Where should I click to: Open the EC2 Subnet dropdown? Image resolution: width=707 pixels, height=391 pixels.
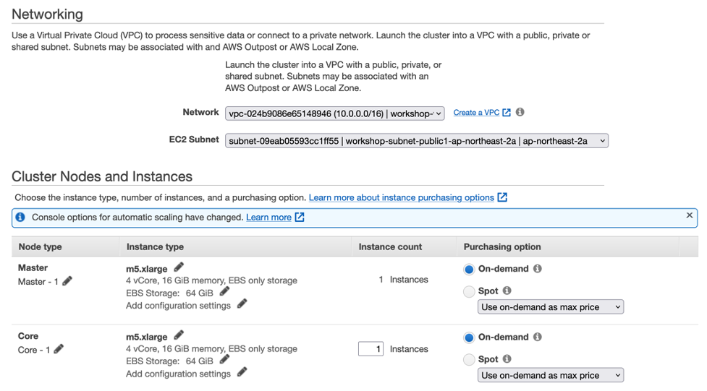(x=416, y=141)
